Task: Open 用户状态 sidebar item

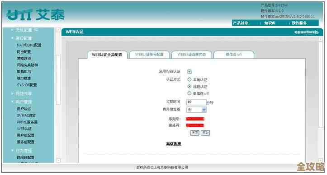Action: 24,109
